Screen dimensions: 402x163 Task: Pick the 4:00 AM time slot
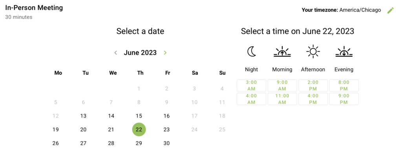[x=252, y=99]
